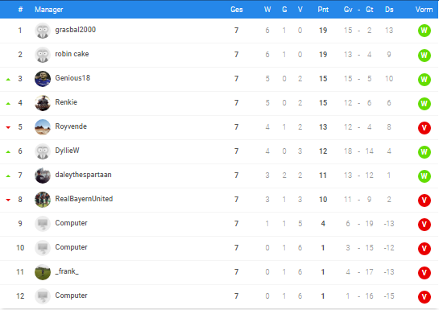Select Royvende's landscape avatar
Screen dimensions: 439x310
tap(43, 127)
